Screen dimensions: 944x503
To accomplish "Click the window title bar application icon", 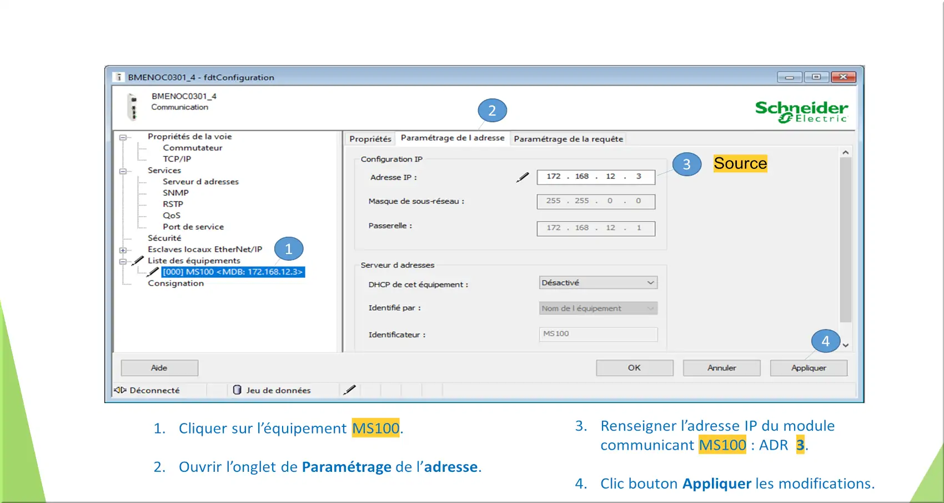I will [x=118, y=77].
